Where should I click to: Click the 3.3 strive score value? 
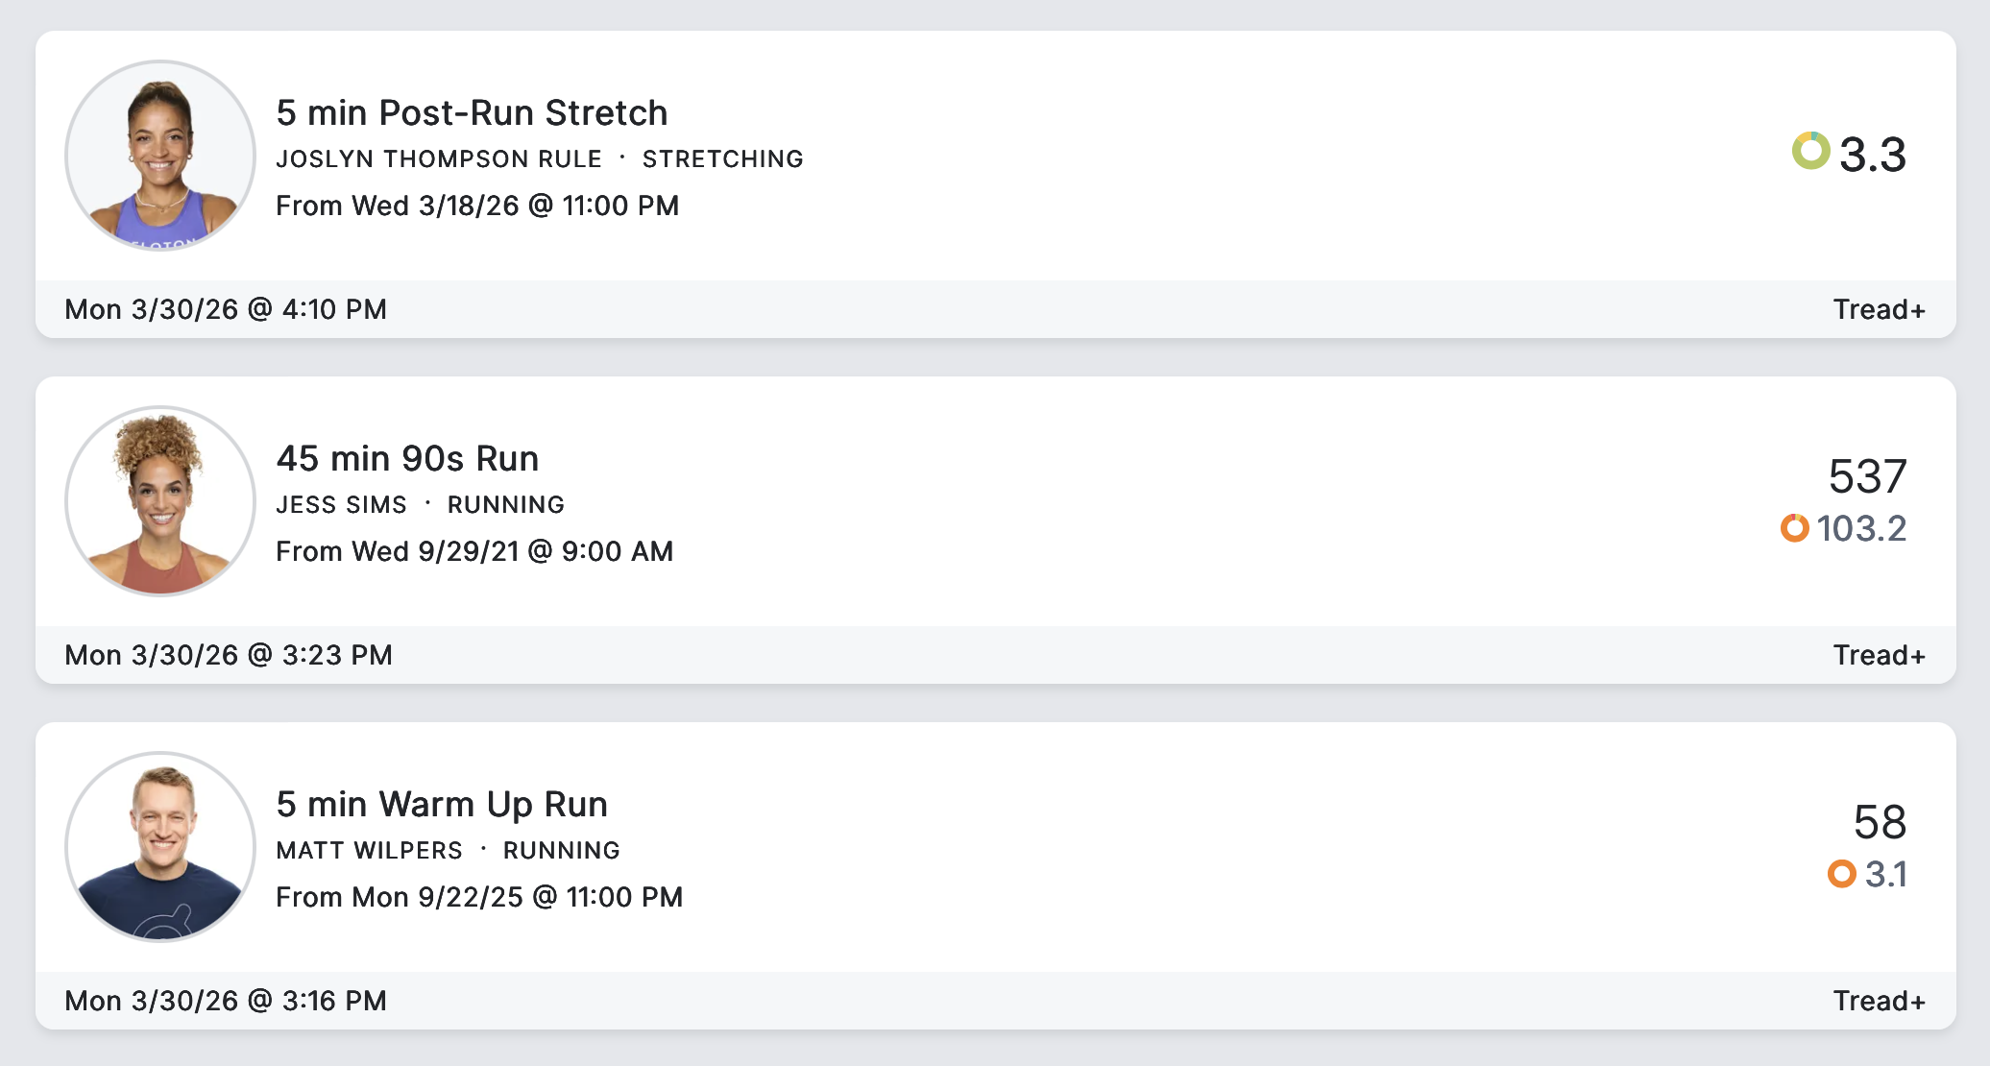pos(1872,155)
